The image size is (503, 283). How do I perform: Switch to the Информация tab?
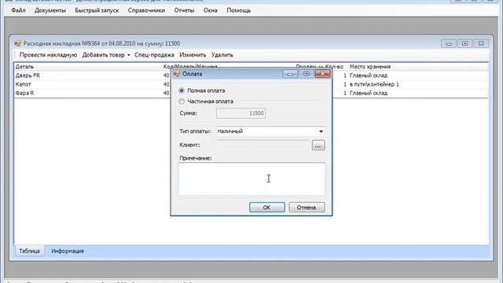[x=68, y=251]
